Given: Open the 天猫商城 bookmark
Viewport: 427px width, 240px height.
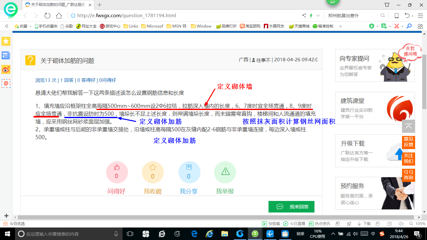Looking at the screenshot, I should click(x=299, y=26).
